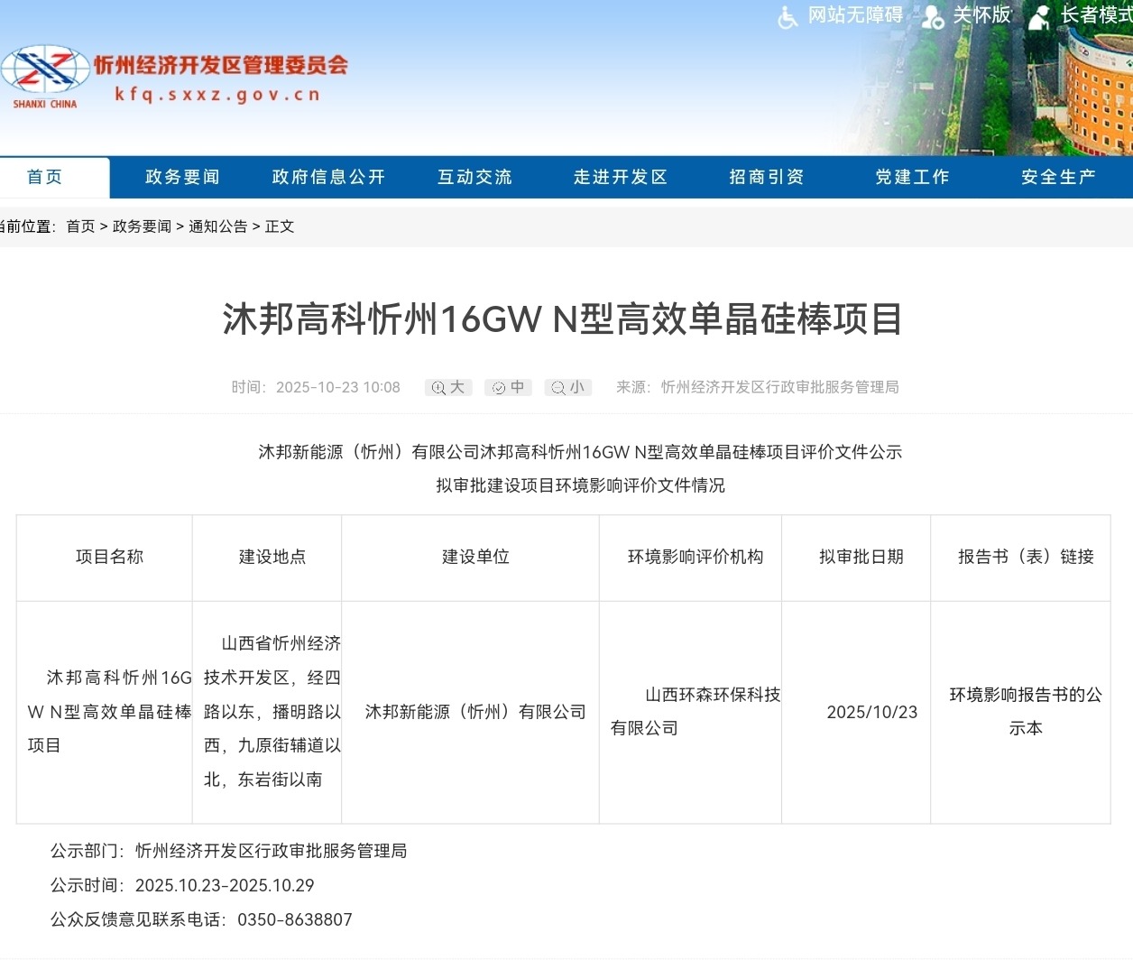Click the magnifier icon in 大 button
The image size is (1133, 969).
coord(438,388)
